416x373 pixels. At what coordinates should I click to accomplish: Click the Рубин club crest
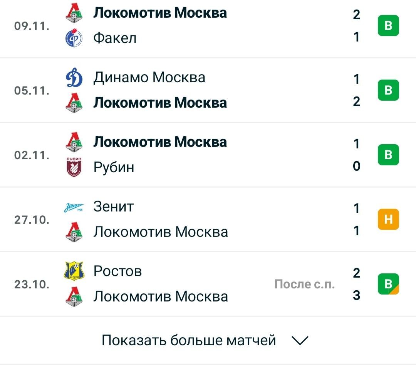tap(74, 167)
